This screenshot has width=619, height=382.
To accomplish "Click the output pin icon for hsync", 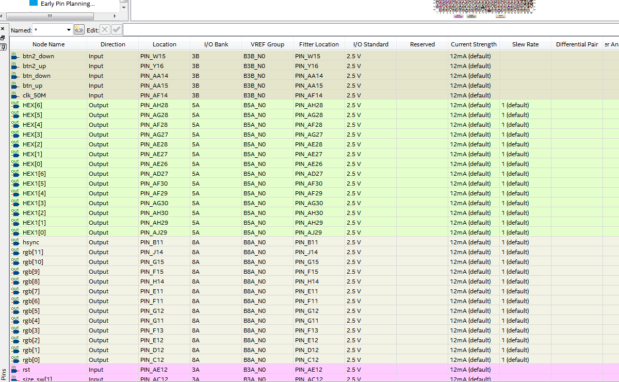I will [x=14, y=242].
